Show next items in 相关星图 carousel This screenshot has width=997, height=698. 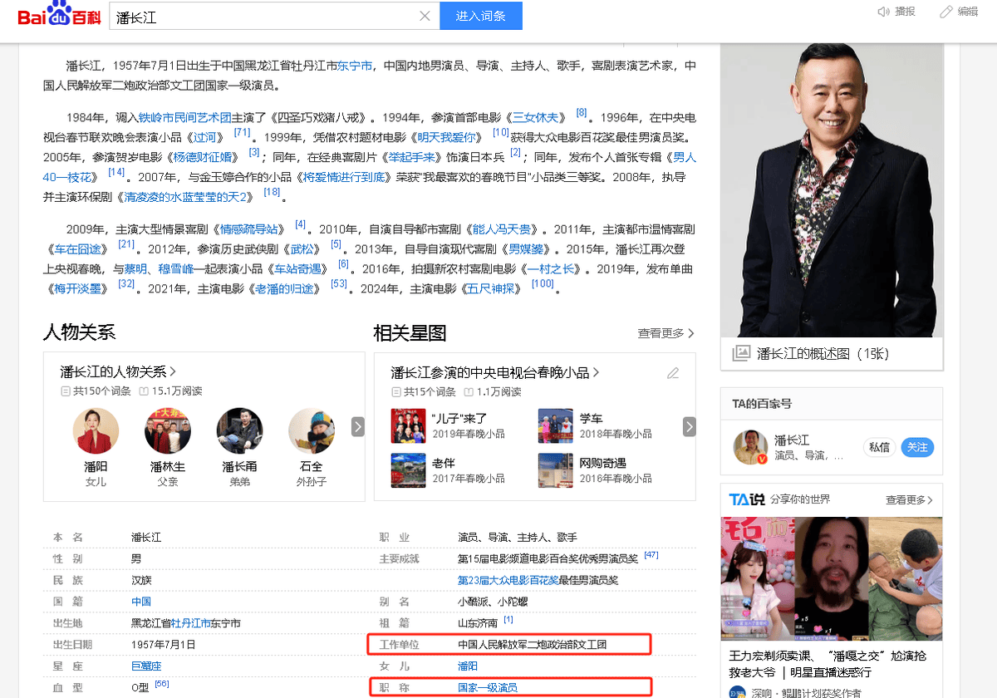tap(690, 426)
